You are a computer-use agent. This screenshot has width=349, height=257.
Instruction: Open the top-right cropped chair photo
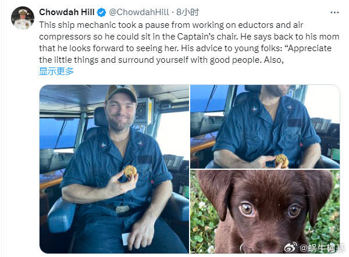tap(265, 126)
